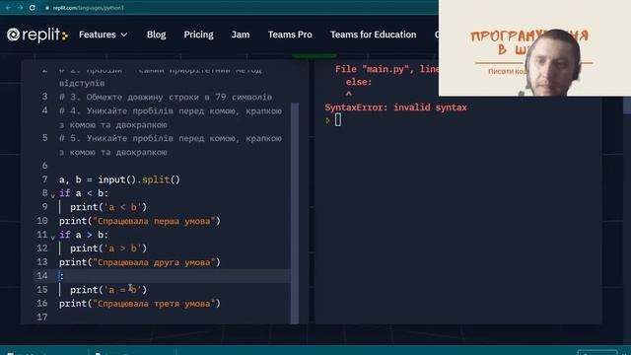Click the Replit logo
The image size is (631, 355).
pyautogui.click(x=37, y=35)
